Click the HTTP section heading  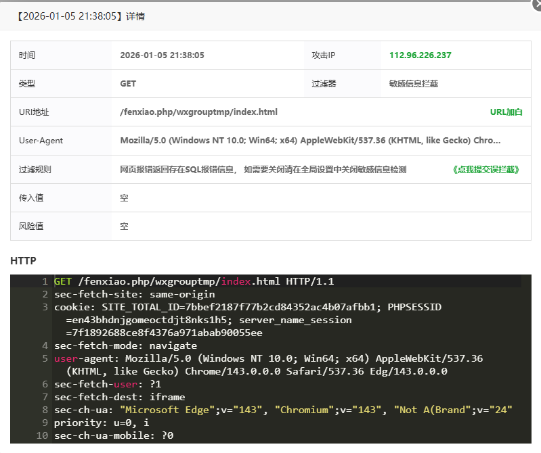(23, 260)
